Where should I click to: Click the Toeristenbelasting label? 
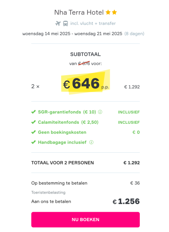tap(48, 193)
